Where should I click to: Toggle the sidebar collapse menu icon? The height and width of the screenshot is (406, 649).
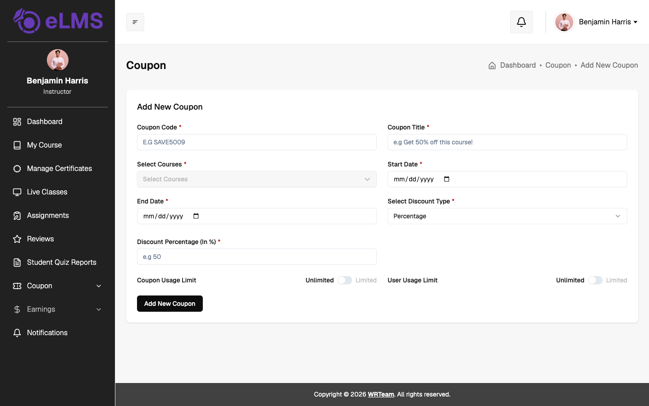pos(135,22)
